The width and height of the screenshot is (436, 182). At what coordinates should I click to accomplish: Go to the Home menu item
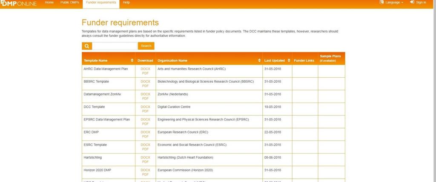[49, 3]
